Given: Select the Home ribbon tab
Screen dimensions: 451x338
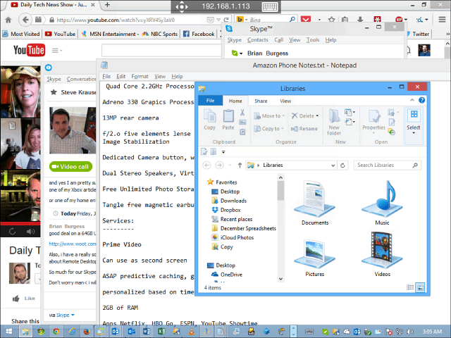Looking at the screenshot, I should (x=235, y=101).
